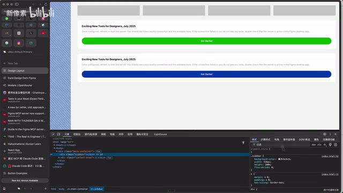Select the body breadcrumb
The image size is (343, 193).
pyautogui.click(x=62, y=189)
